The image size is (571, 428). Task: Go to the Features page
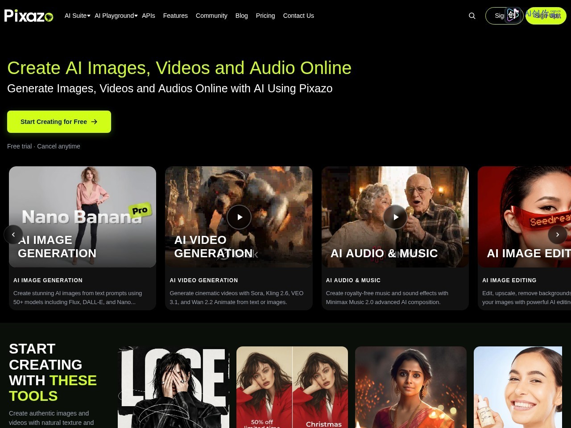pyautogui.click(x=175, y=16)
